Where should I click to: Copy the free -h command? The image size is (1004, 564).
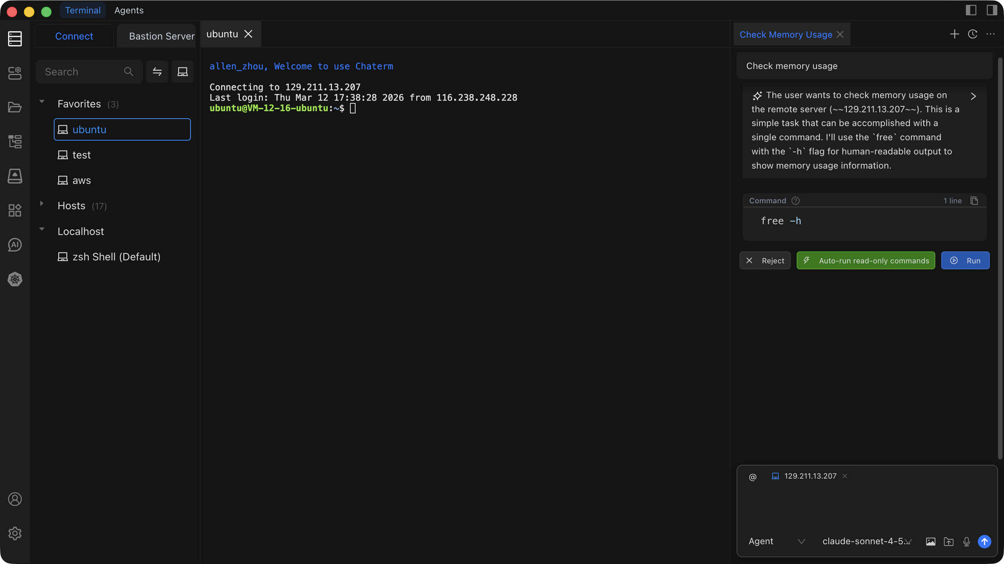[974, 201]
